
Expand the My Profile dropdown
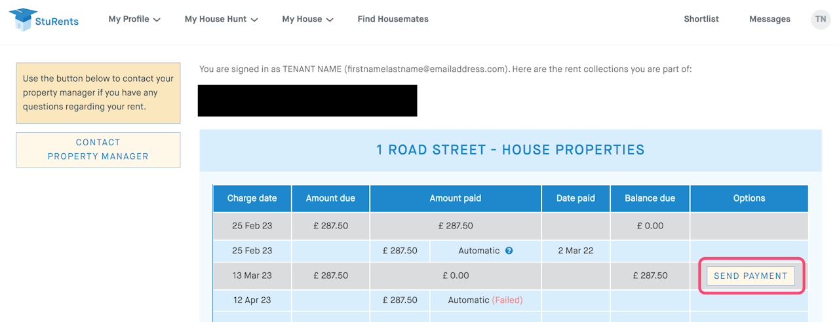tap(134, 20)
